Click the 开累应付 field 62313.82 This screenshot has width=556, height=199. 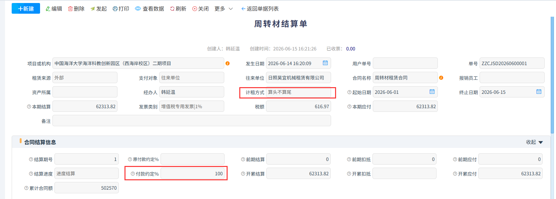(510, 173)
